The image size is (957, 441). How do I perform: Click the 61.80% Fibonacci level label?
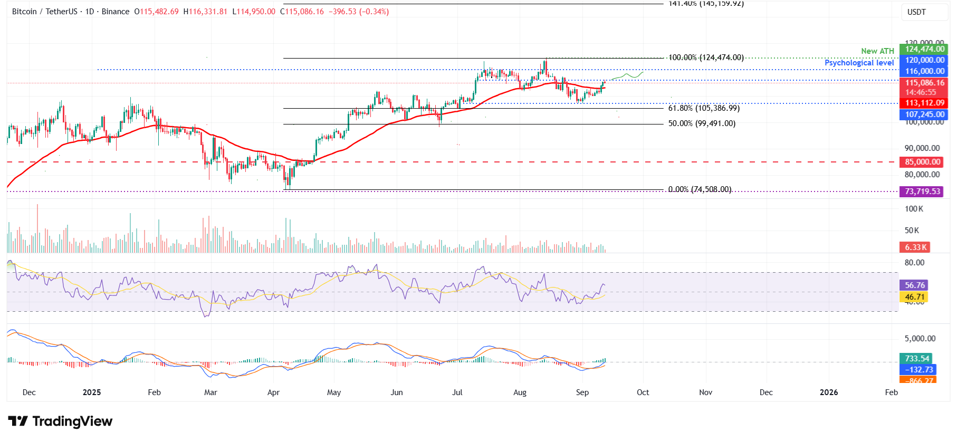point(704,108)
